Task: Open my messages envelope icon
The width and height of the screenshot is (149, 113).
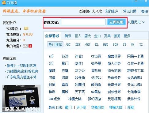Action: tap(25, 46)
